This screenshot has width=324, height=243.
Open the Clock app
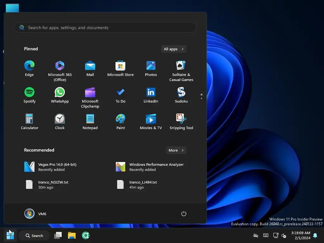pyautogui.click(x=60, y=122)
